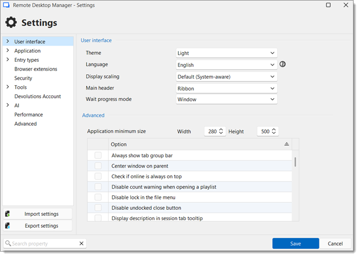The image size is (359, 257).
Task: Click the Export settings icon
Action: [x=8, y=226]
